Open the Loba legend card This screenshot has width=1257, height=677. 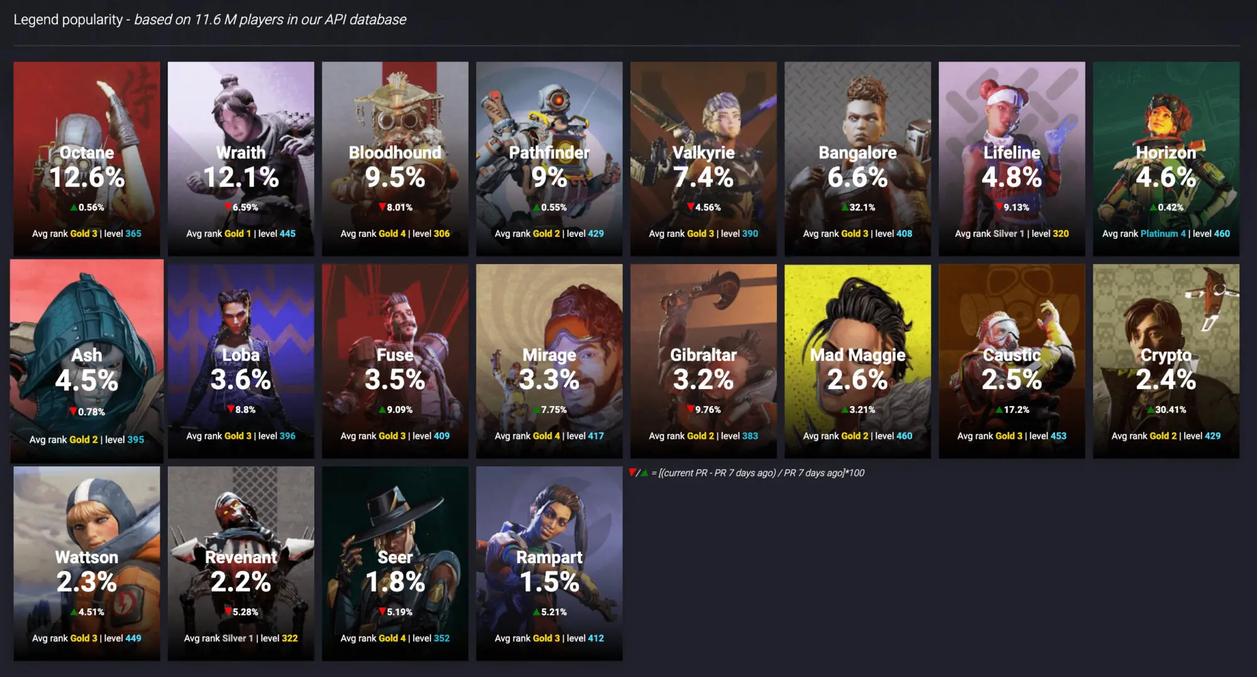241,361
